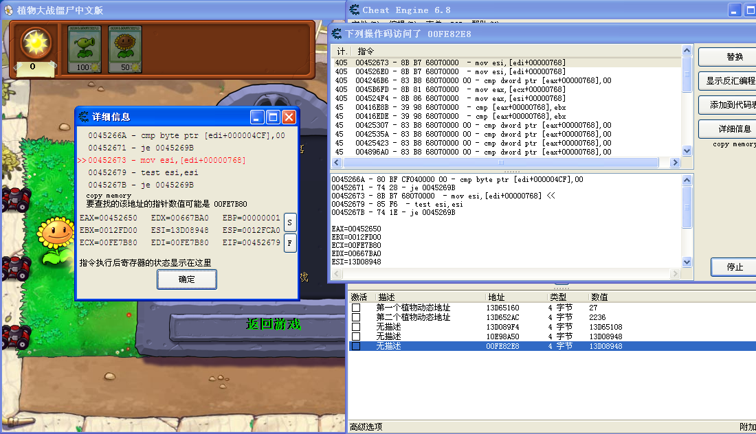Screen dimensions: 756x434
Task: Click the horizontal scrollbar thumb in the opcode list
Action: point(500,162)
